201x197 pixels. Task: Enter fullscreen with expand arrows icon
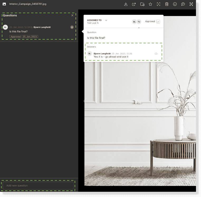(191, 4)
